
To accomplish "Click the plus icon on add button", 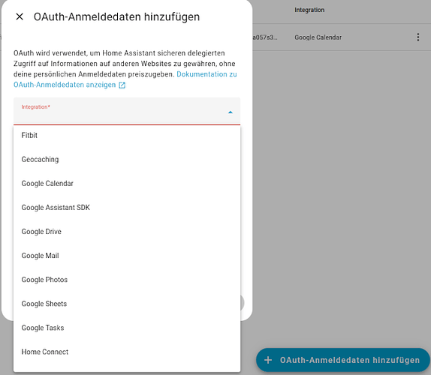I will (268, 360).
